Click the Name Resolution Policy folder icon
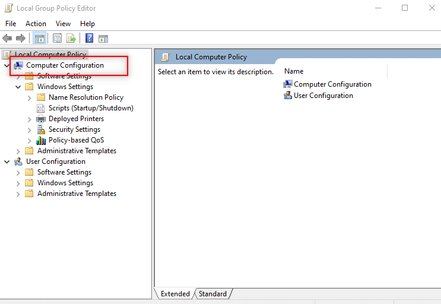 [x=41, y=97]
